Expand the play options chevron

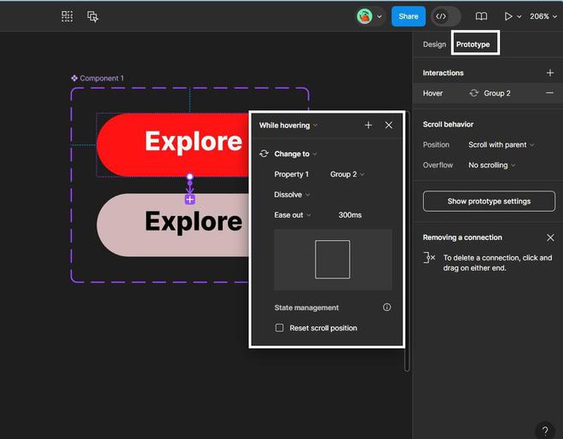pyautogui.click(x=519, y=16)
